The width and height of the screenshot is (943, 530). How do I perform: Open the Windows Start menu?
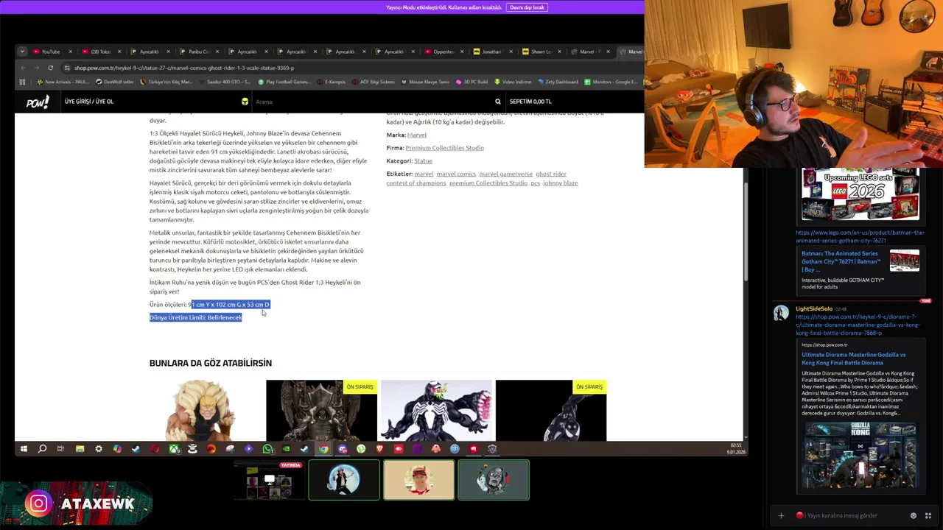[24, 449]
